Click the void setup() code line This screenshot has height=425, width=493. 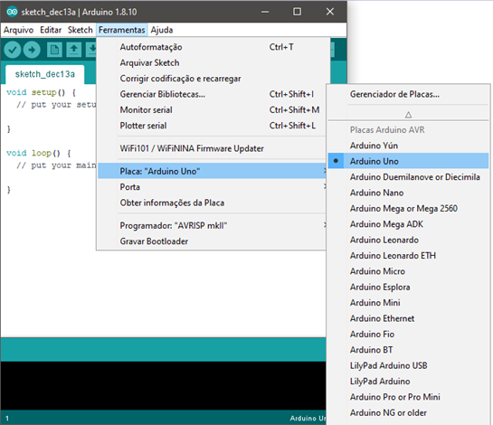point(42,92)
